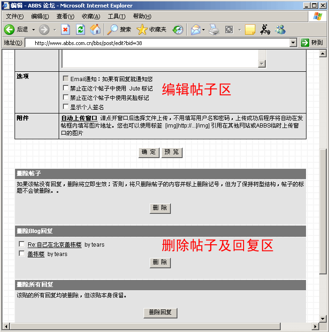This screenshot has height=332, width=329.
Task: Open the Mail icon dropdown arrow
Action: (x=203, y=30)
